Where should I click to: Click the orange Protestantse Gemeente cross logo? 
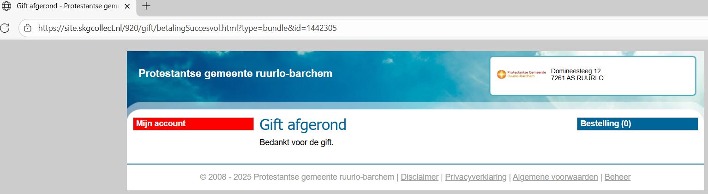[x=501, y=74]
